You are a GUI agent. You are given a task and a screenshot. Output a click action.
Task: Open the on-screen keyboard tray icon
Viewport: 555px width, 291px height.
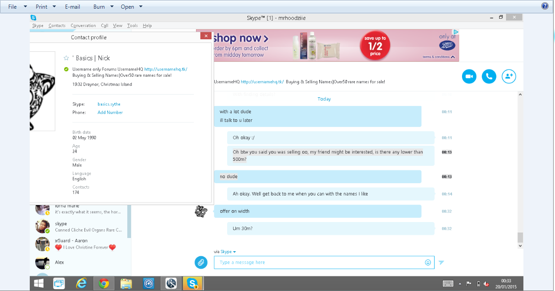click(448, 284)
